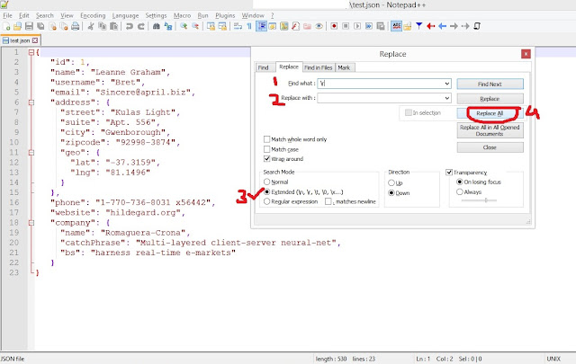Screen dimensions: 576x364
Task: Paste using the clipboard toolbar icon
Action: coord(114,26)
